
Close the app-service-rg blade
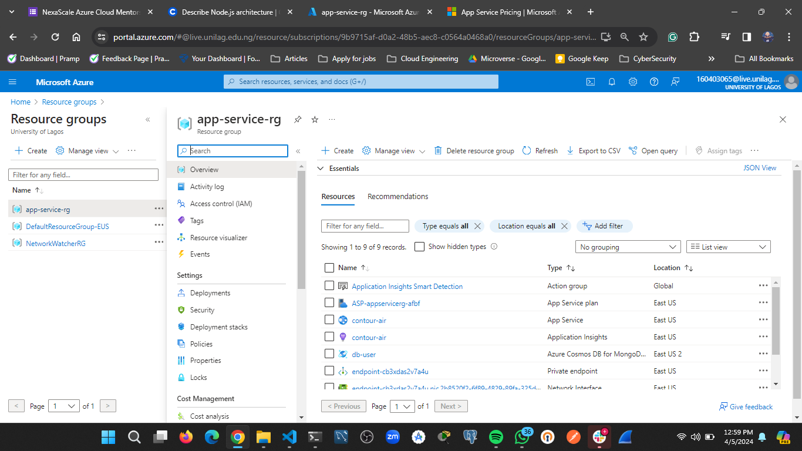(x=783, y=120)
